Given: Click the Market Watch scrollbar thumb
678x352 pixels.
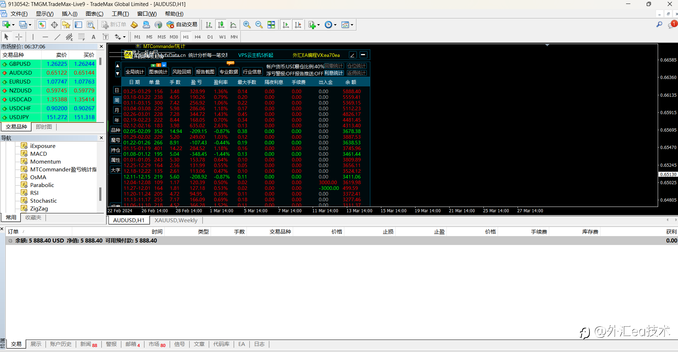Looking at the screenshot, I should click(100, 61).
